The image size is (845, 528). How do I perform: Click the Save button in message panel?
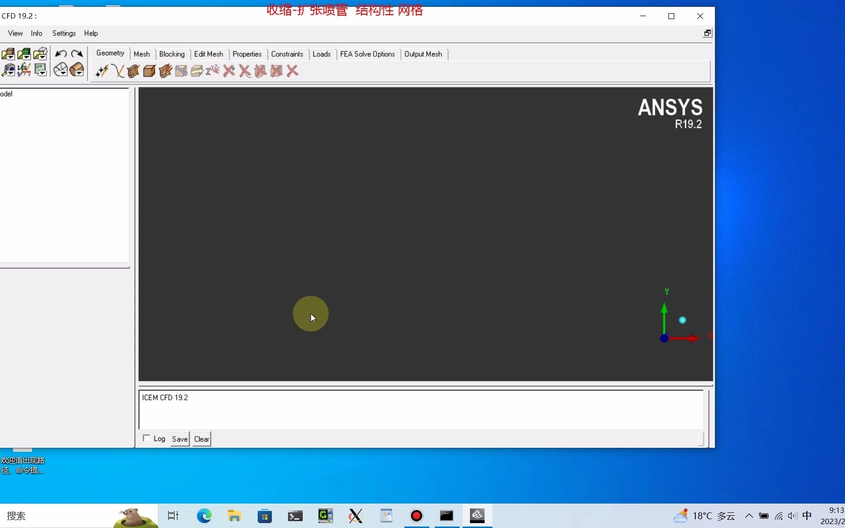coord(180,439)
